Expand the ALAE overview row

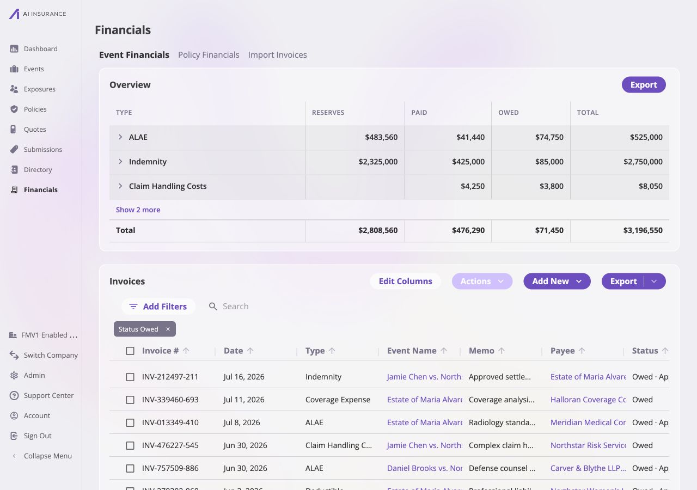pyautogui.click(x=120, y=137)
